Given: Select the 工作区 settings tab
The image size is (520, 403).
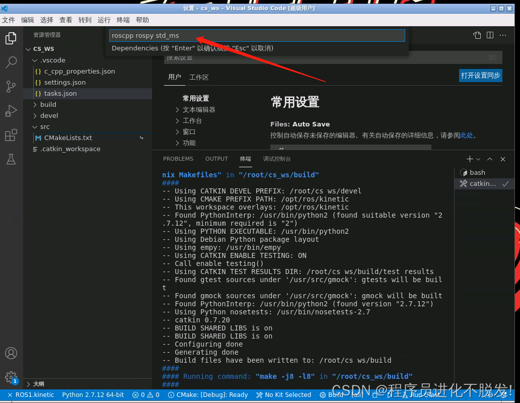Looking at the screenshot, I should (x=199, y=78).
